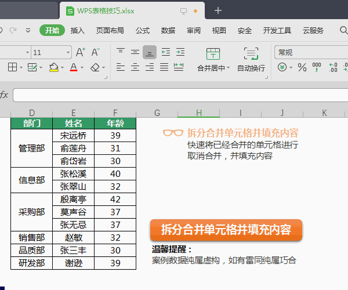Screen dimensions: 348x290
Task: Align text right
Action: click(x=150, y=67)
